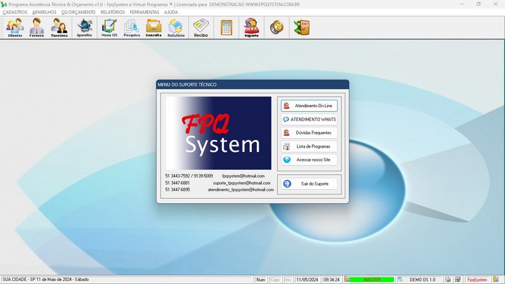Open the CADASTROS menu
Image resolution: width=505 pixels, height=284 pixels.
point(15,12)
